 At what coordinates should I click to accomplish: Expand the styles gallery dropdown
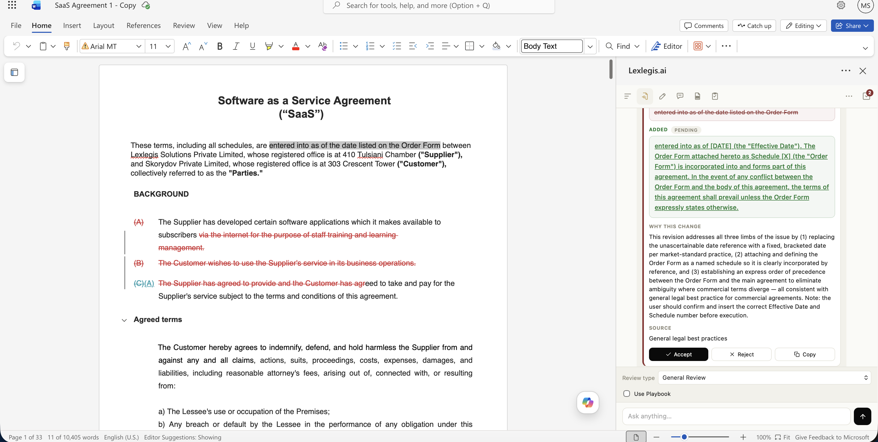click(590, 46)
